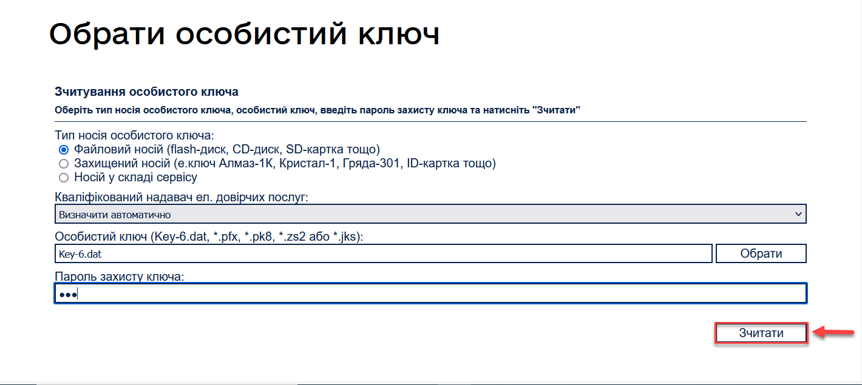Click the 'Обрати особистий ключ' page heading

pyautogui.click(x=244, y=35)
